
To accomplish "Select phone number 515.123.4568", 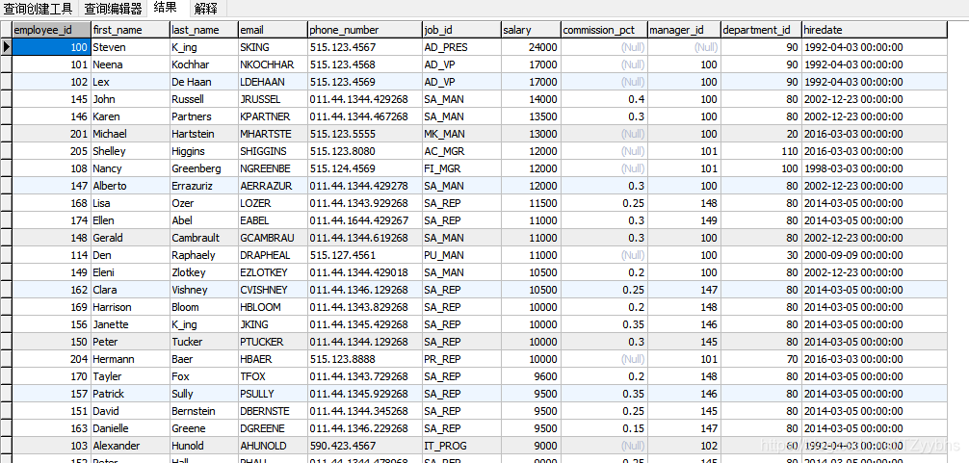I will [x=365, y=64].
